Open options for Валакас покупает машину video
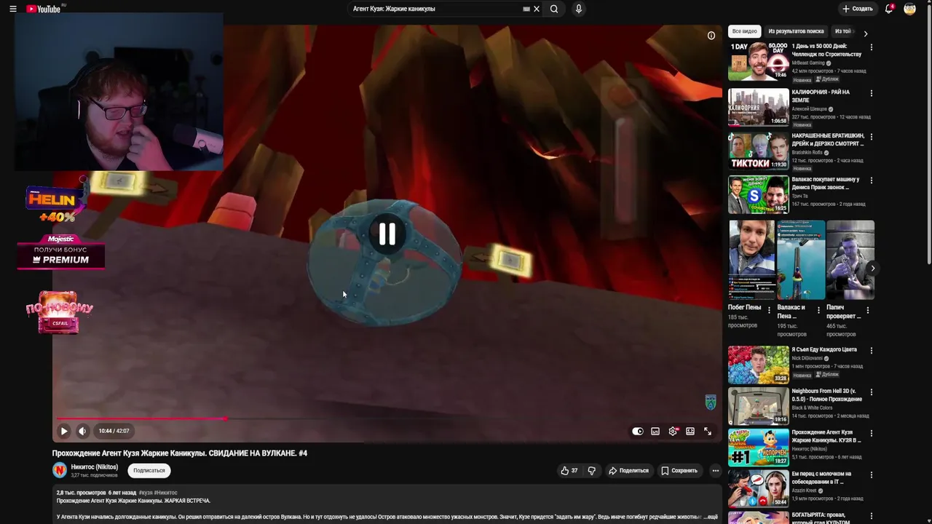932x524 pixels. 871,180
